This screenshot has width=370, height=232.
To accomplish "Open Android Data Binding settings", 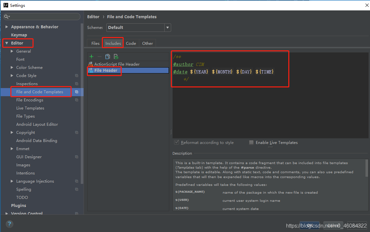I will [x=36, y=141].
